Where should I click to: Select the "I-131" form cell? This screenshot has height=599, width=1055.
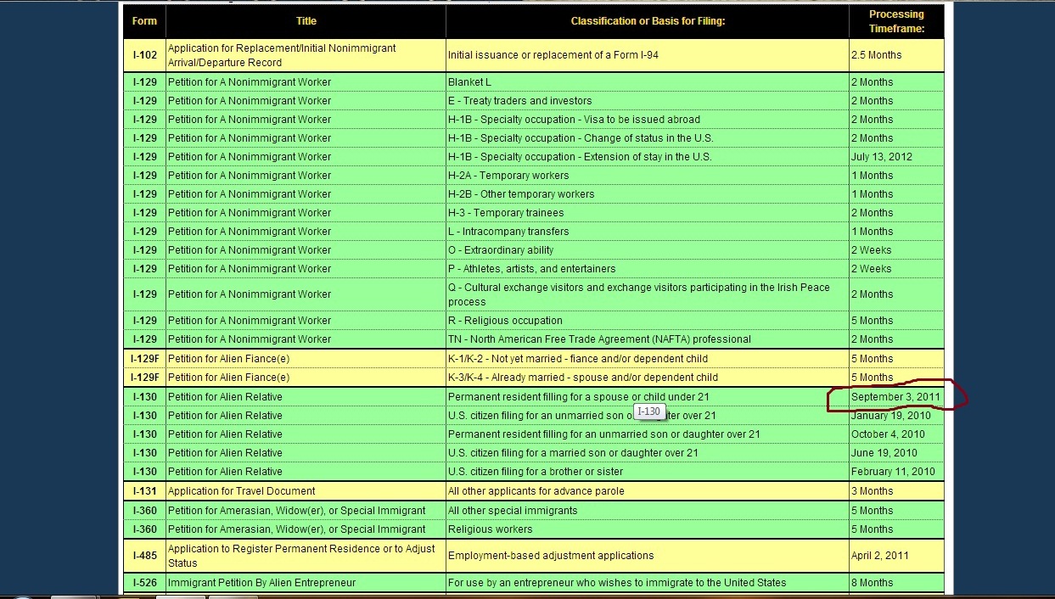tap(144, 491)
